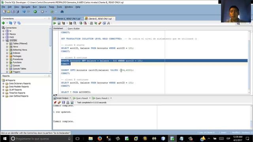Close the Query Result 1 tab

point(111,98)
